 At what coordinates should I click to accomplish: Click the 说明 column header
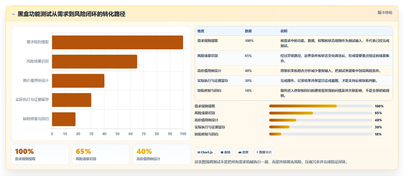[x=284, y=31]
